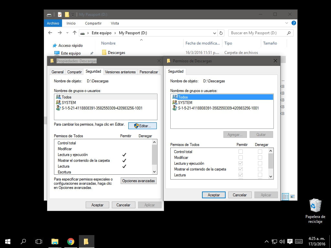Open the Start menu Windows logo
This screenshot has height=248, width=331.
pos(8,242)
